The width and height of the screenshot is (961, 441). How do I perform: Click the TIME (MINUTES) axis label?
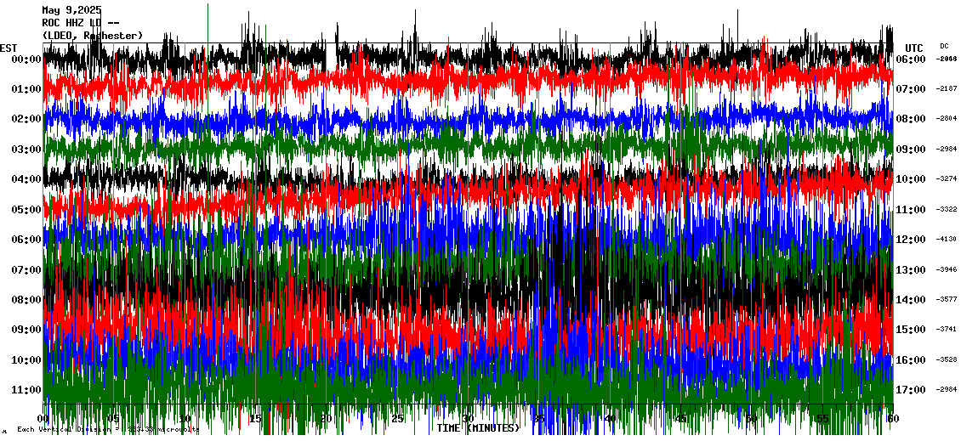point(478,428)
